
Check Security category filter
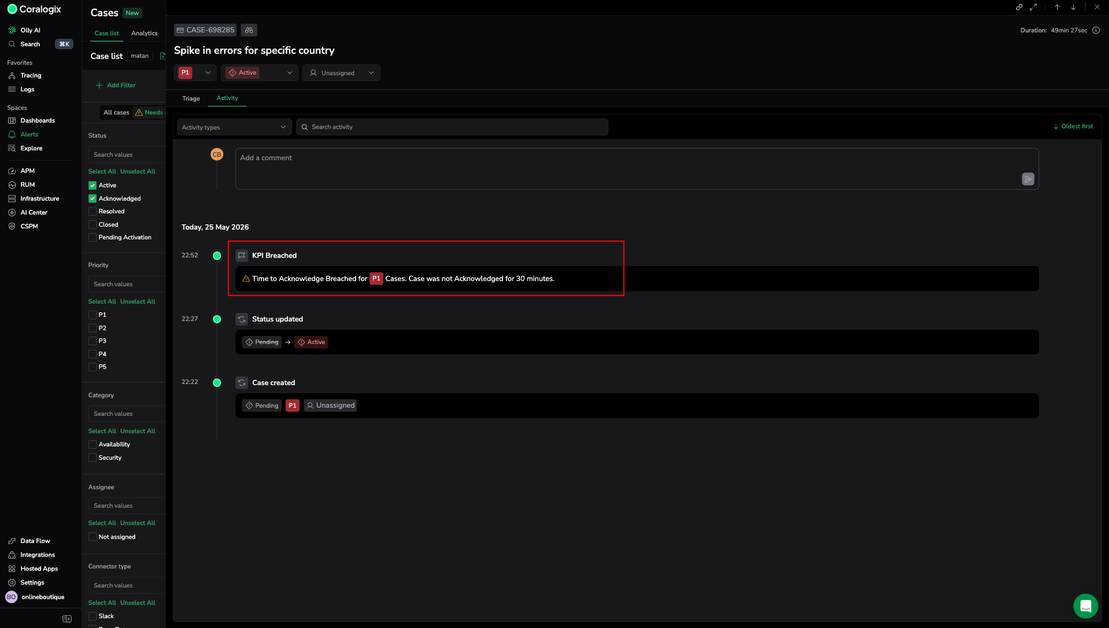[x=93, y=457]
